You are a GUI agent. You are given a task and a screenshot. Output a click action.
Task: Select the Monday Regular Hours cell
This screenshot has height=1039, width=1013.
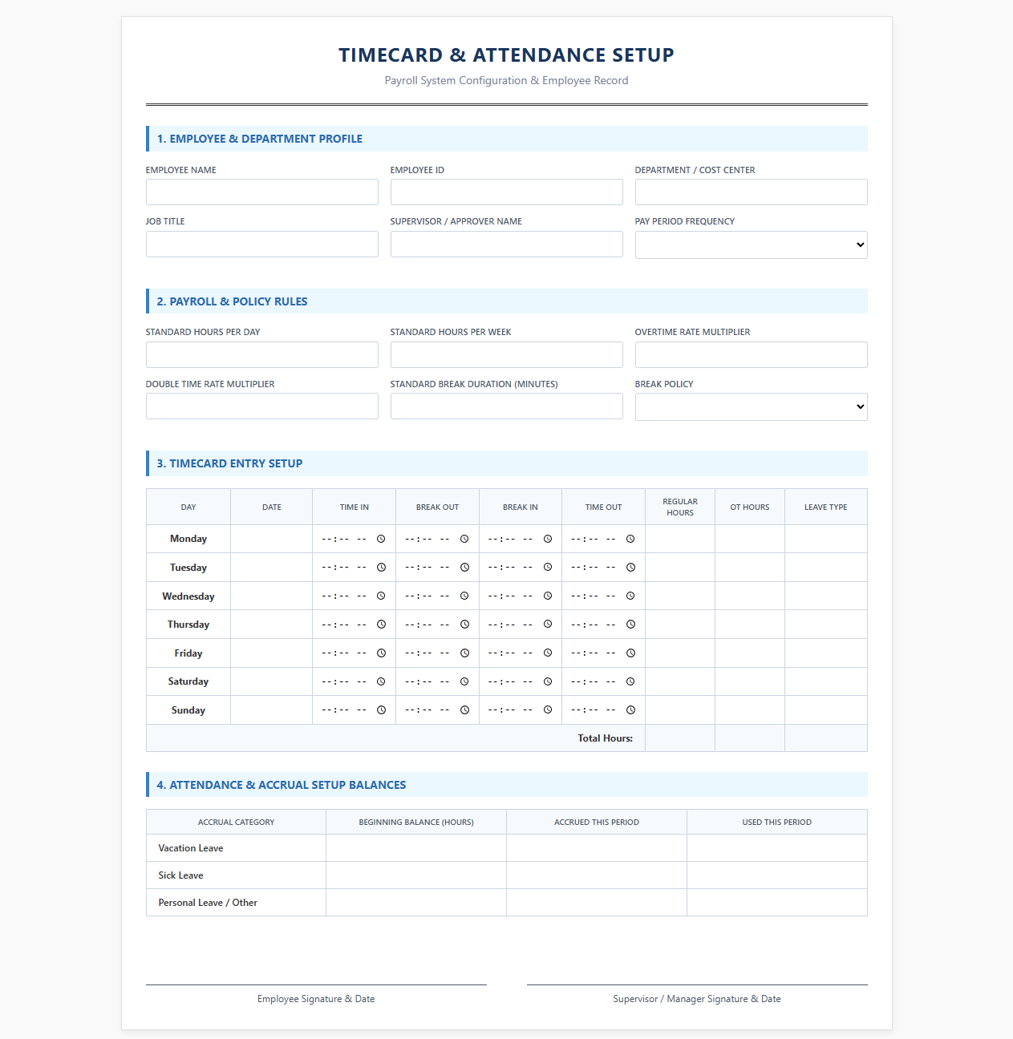(679, 539)
